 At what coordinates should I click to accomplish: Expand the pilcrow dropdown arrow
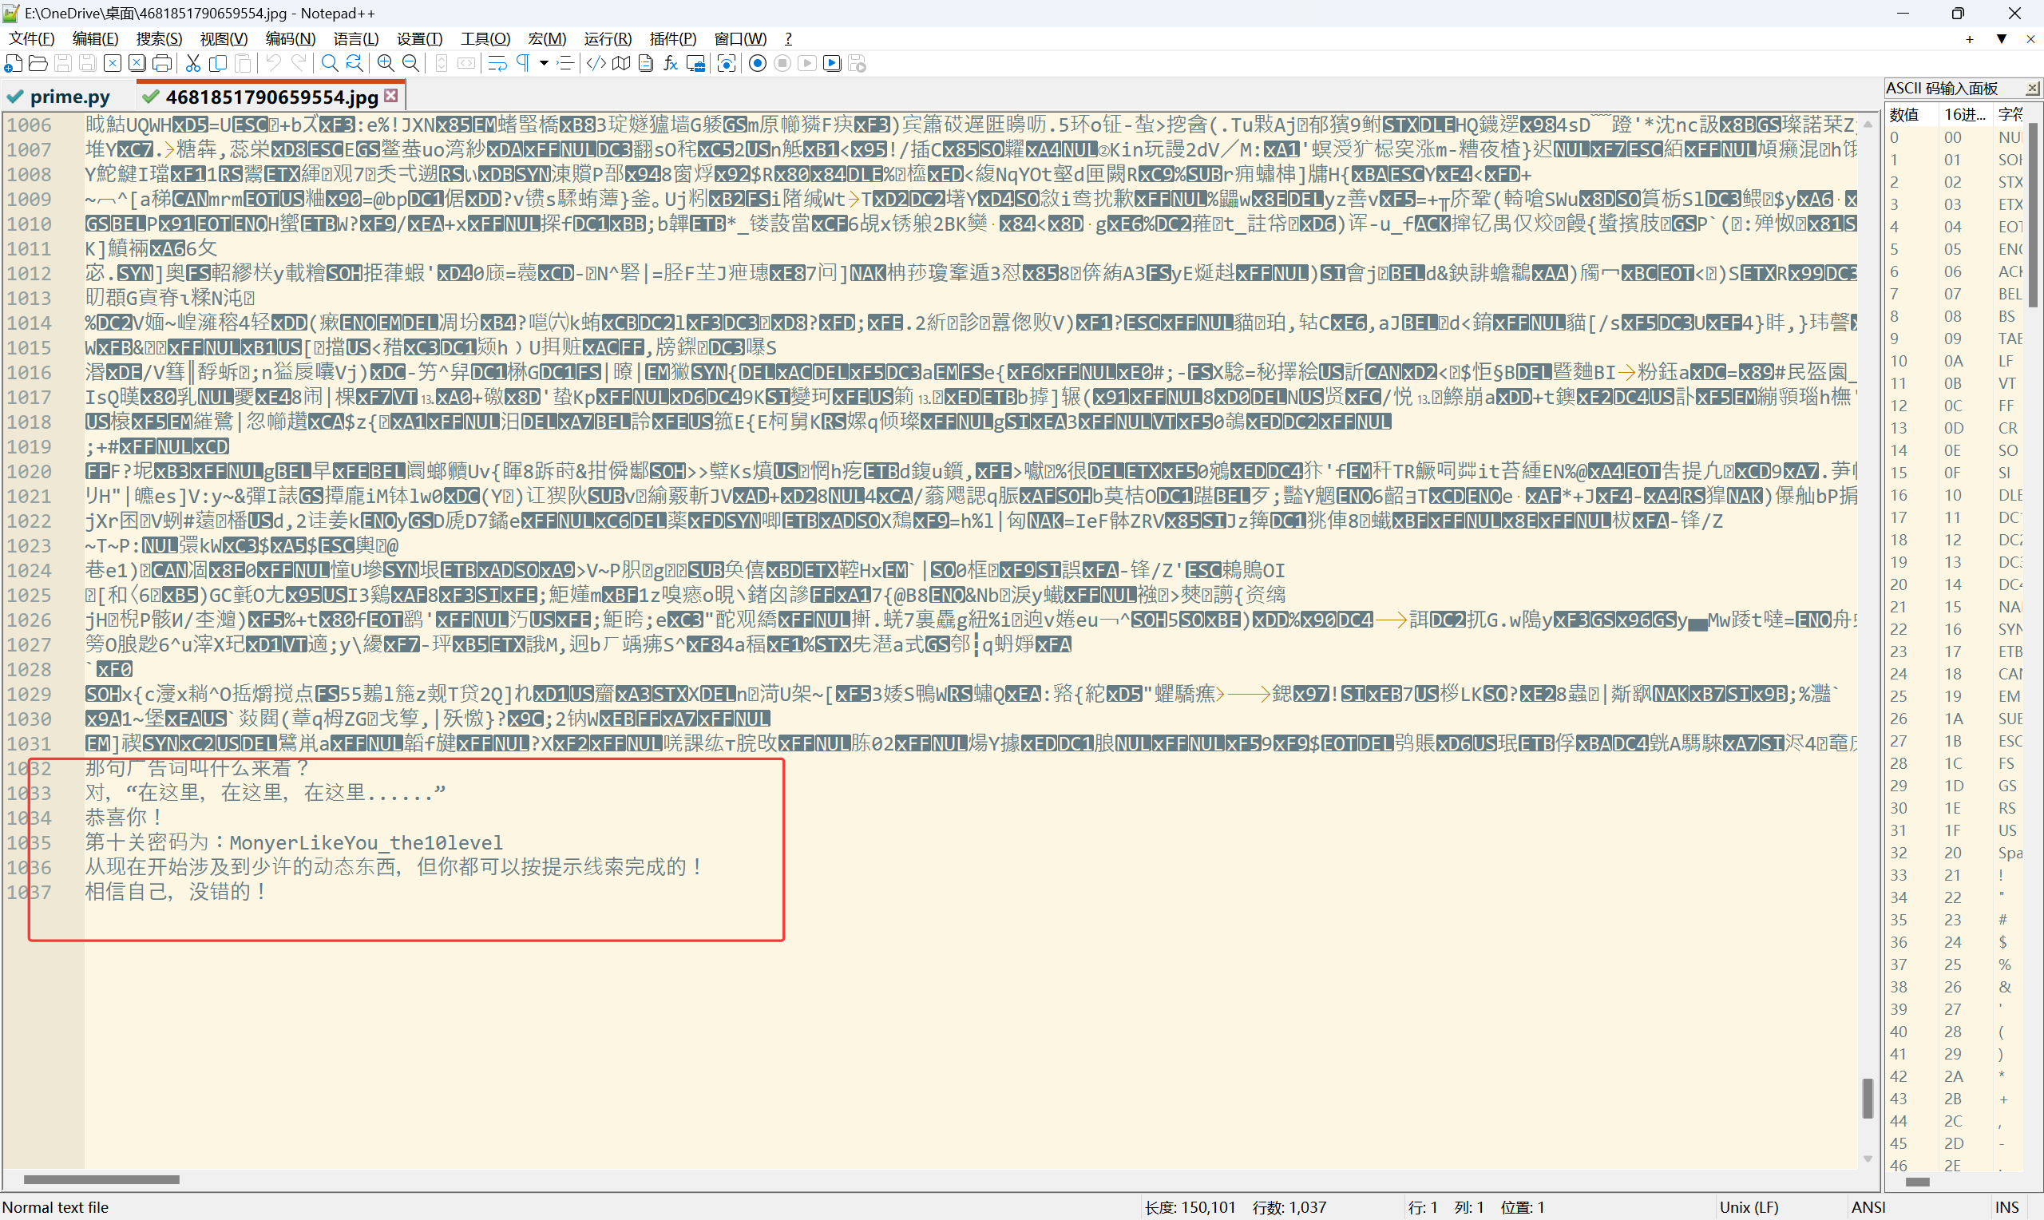(x=544, y=63)
